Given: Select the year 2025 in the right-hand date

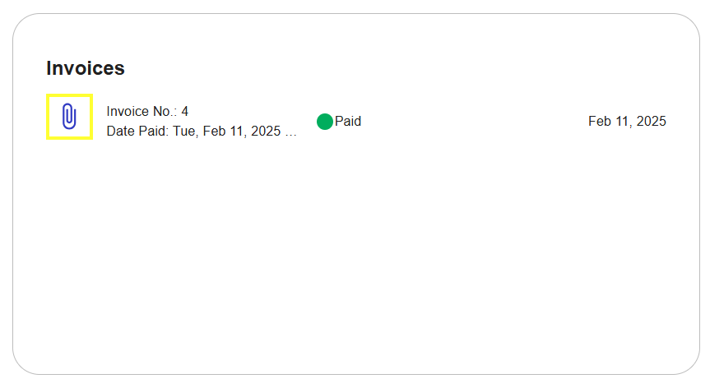Looking at the screenshot, I should (x=651, y=121).
